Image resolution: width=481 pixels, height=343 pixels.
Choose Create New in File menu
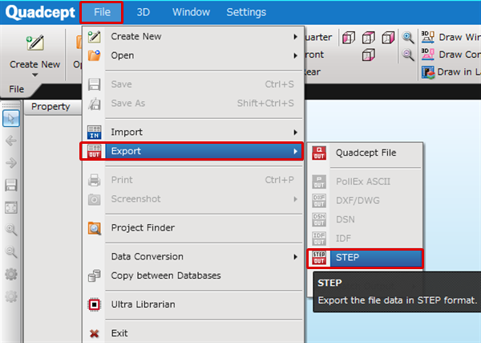193,37
